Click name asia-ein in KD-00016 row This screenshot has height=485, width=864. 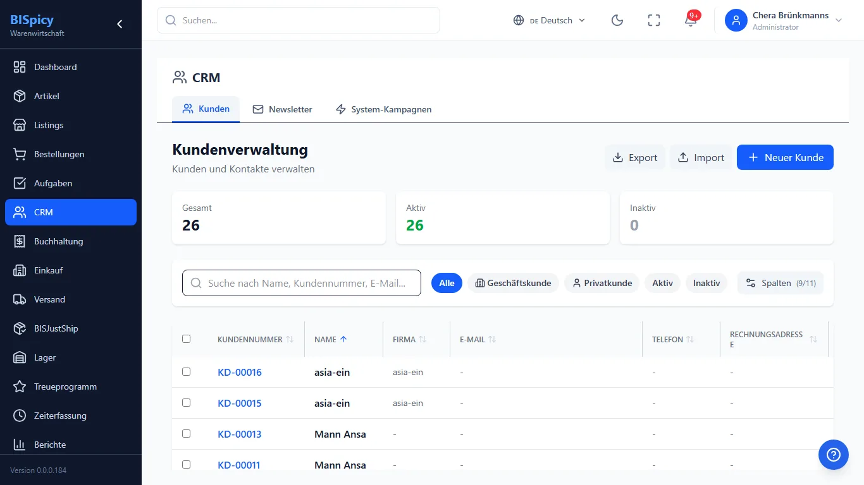click(x=332, y=372)
